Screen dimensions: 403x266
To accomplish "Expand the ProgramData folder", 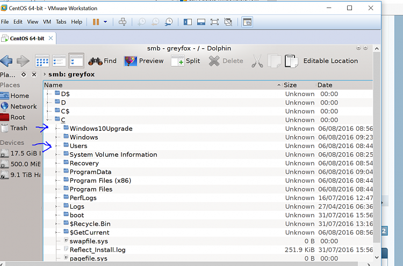I will pyautogui.click(x=56, y=172).
